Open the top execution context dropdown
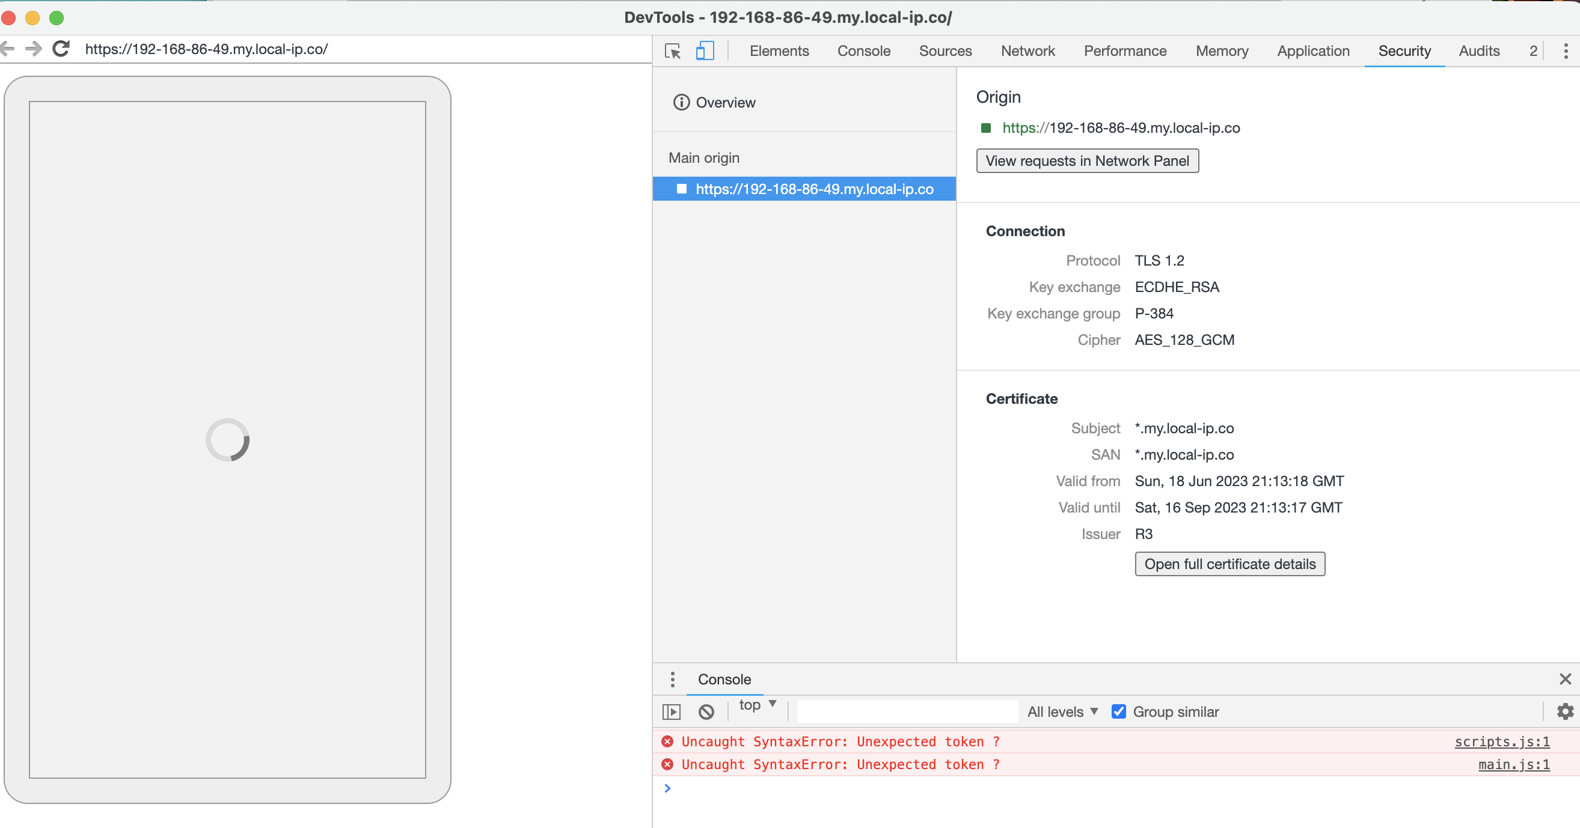 click(x=756, y=705)
